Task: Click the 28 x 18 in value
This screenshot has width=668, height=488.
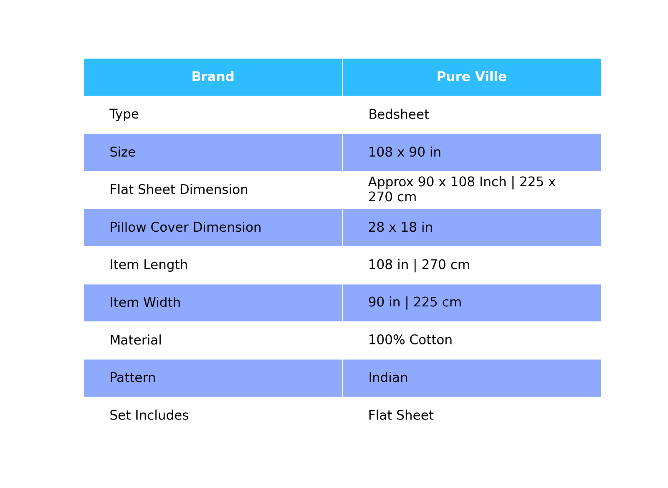Action: point(400,228)
